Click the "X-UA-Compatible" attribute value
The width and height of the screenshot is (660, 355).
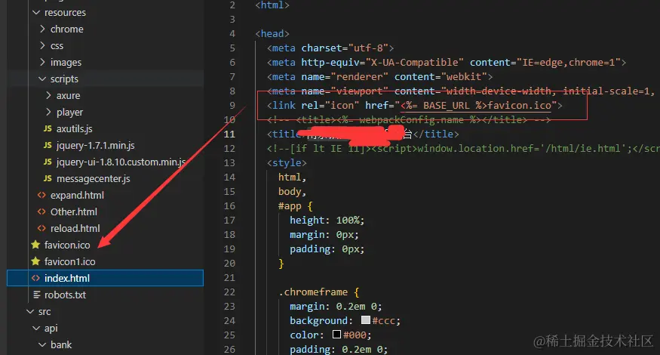[x=415, y=63]
